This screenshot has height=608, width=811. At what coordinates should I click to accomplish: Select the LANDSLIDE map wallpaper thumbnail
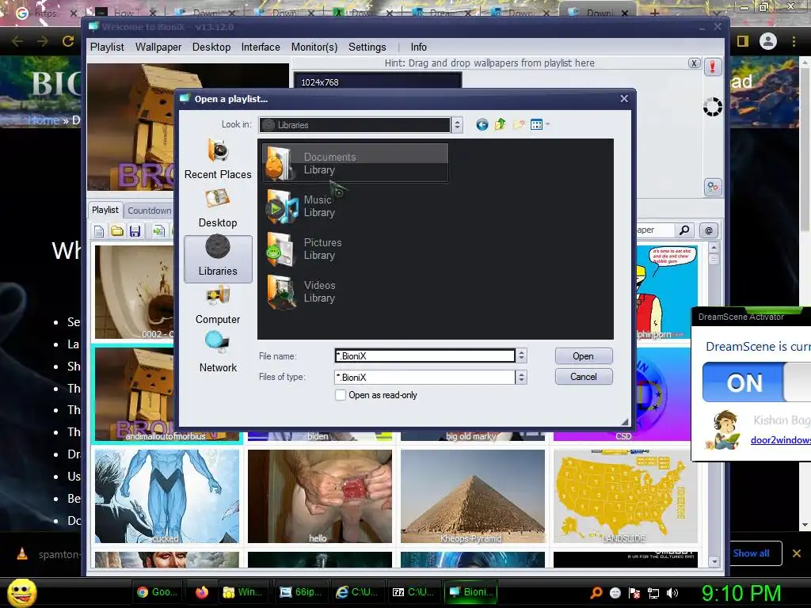[626, 496]
